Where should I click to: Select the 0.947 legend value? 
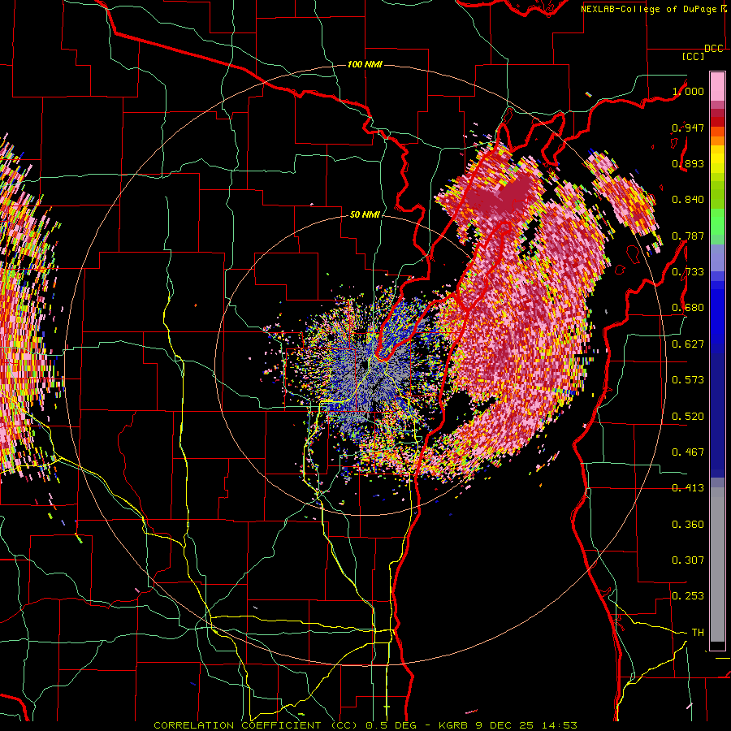click(x=688, y=128)
